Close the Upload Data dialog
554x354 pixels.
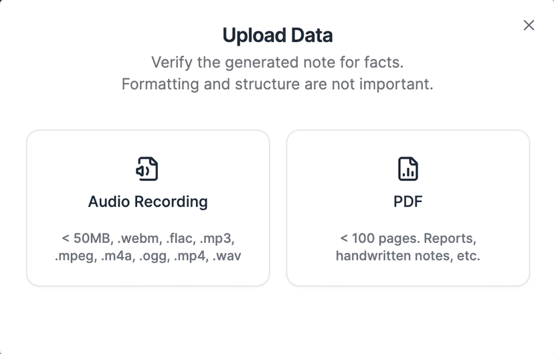tap(529, 25)
